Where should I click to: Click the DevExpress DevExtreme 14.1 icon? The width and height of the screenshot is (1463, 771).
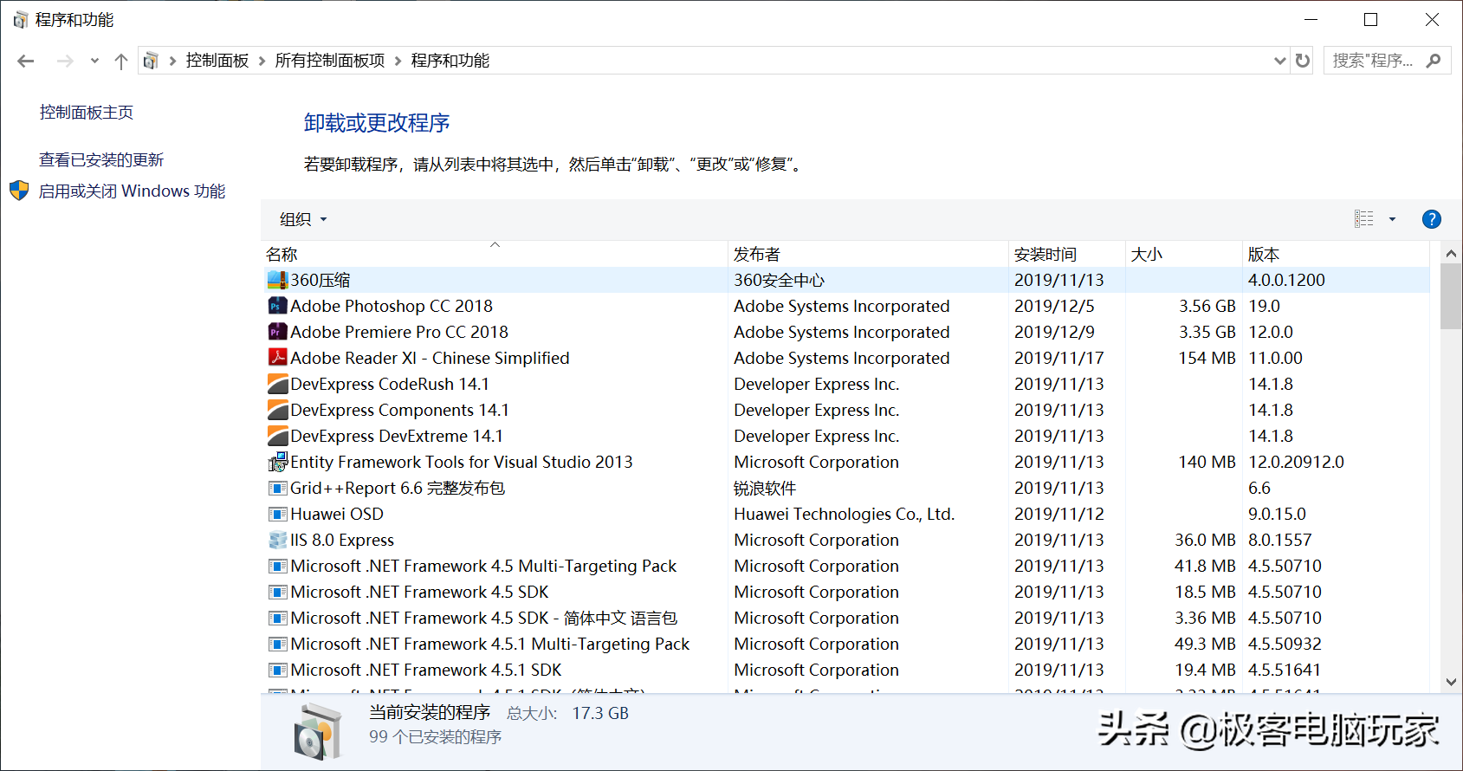[x=277, y=436]
